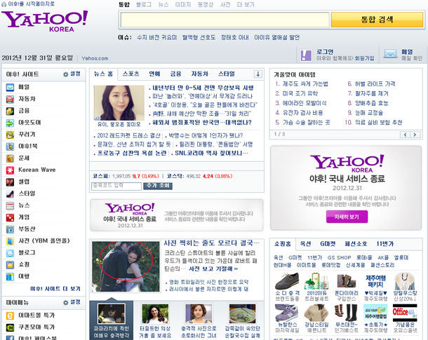The image size is (428, 340).
Task: Open the 쿠폰모아 특가 icon
Action: (x=10, y=327)
